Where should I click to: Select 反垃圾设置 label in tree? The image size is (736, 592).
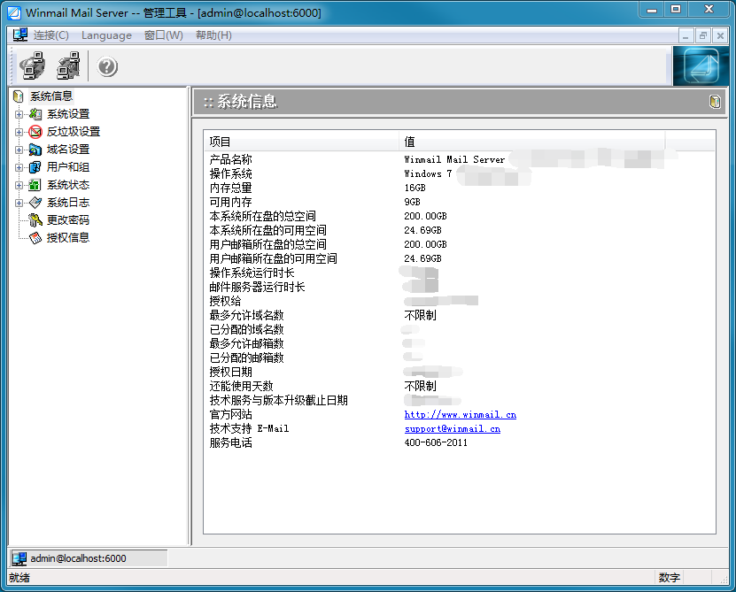74,132
